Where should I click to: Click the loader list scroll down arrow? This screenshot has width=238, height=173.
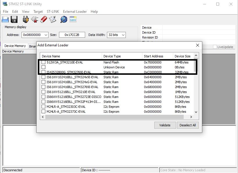click(x=196, y=112)
